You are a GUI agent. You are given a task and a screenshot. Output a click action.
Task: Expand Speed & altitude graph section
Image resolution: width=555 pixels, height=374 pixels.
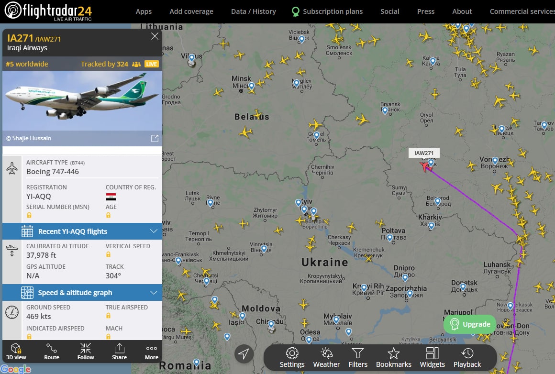[x=82, y=293]
